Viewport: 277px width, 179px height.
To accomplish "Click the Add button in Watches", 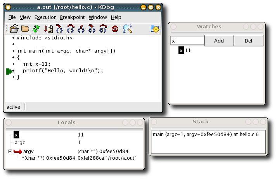I will 219,41.
